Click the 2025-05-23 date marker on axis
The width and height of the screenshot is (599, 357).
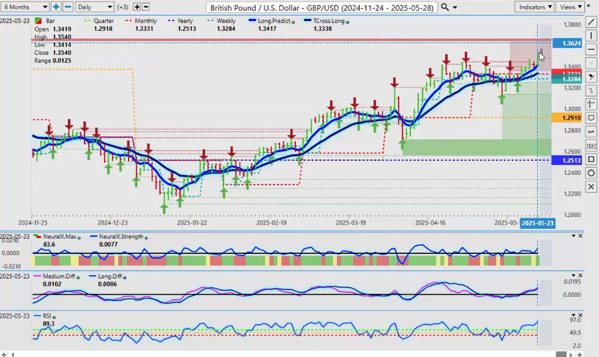pyautogui.click(x=537, y=223)
